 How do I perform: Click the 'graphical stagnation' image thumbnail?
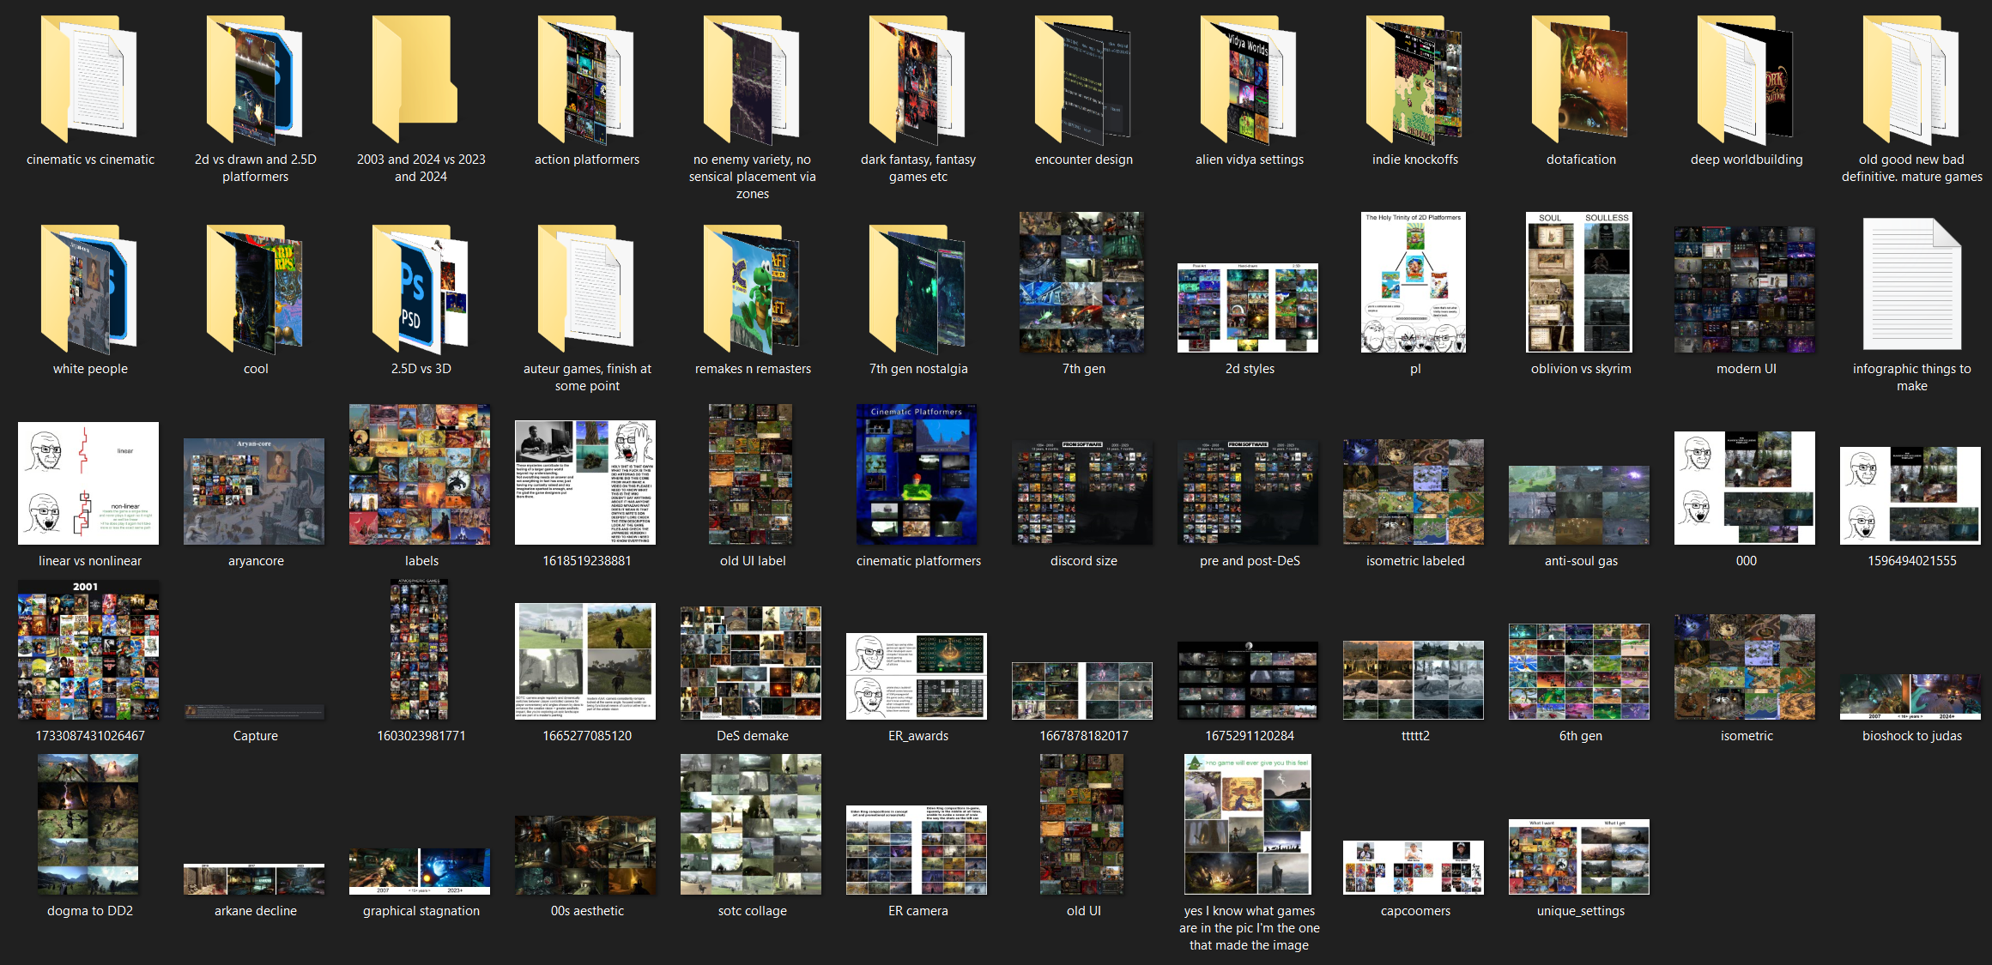point(420,872)
